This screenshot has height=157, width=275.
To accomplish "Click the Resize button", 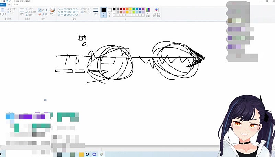I will point(31,12).
